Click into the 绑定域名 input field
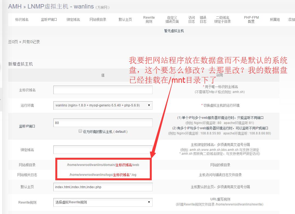The image size is (295, 214). 103,150
